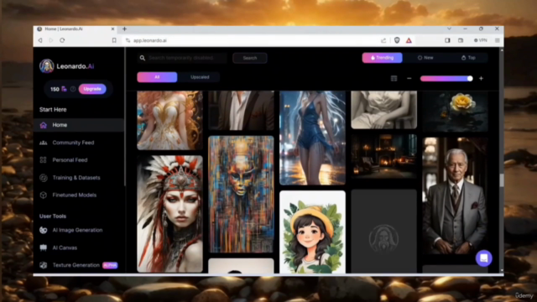
Task: Open Community Feed page
Action: click(x=73, y=143)
